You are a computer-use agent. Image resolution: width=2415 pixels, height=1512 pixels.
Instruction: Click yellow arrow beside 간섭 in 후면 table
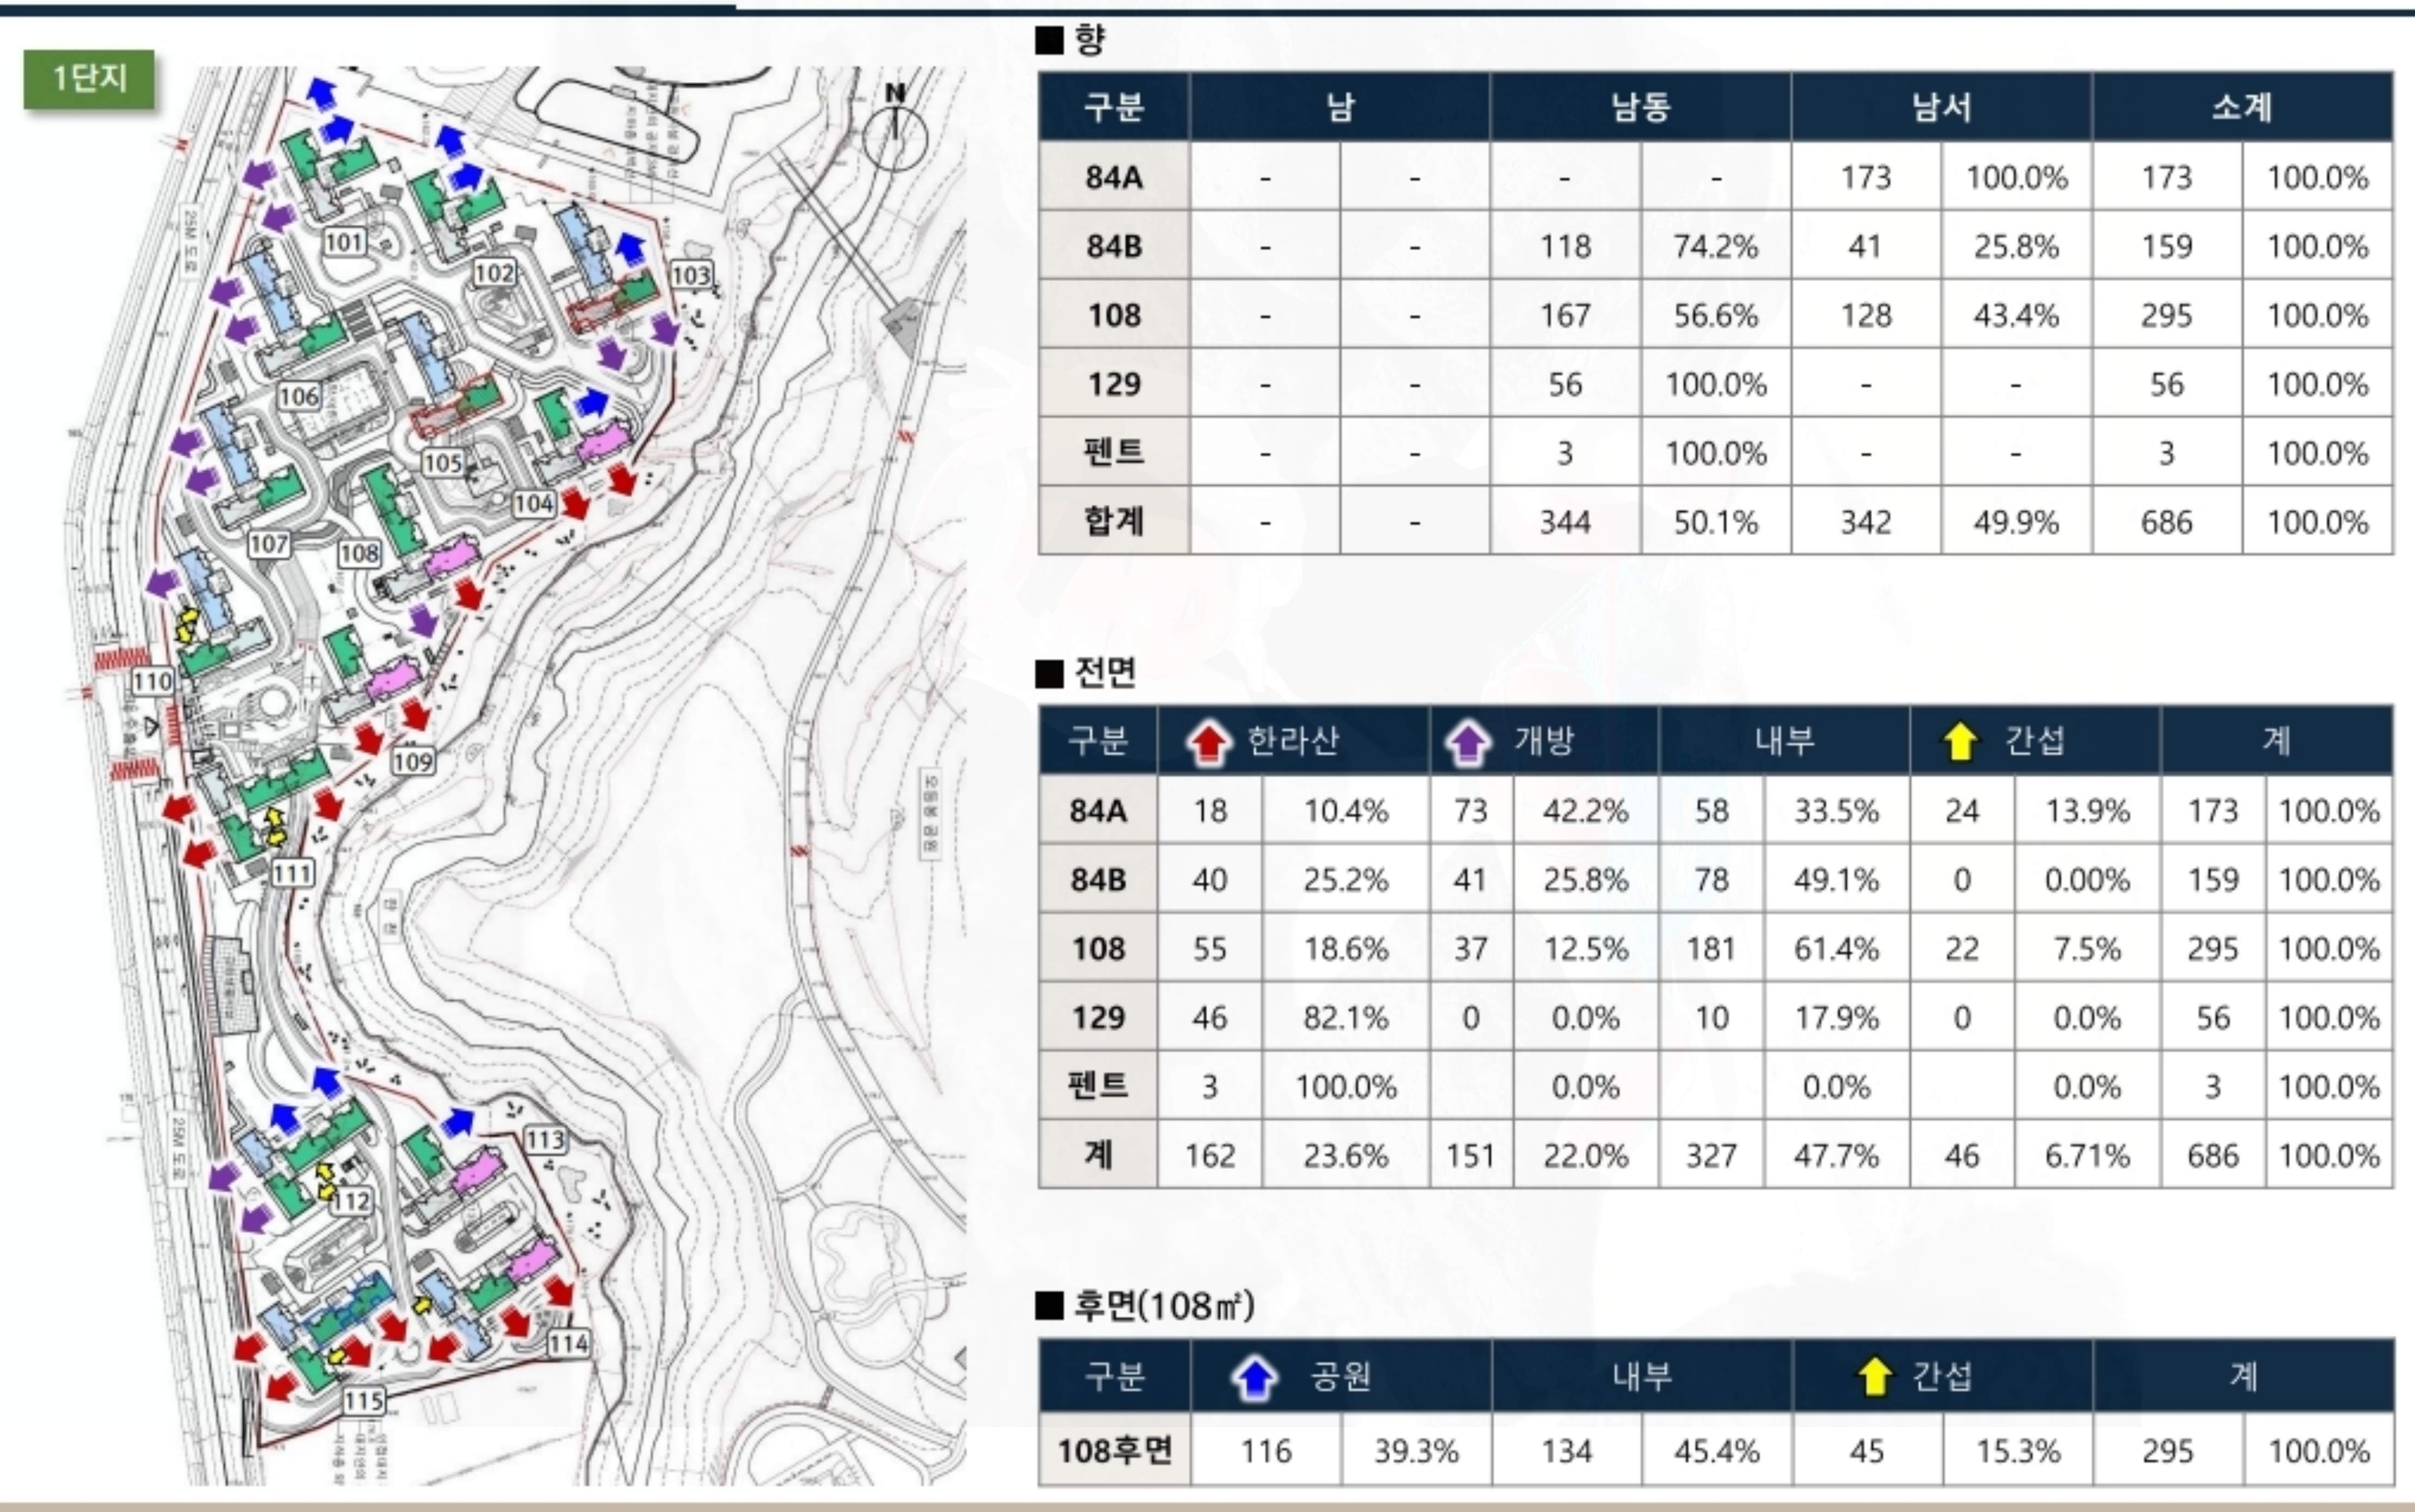coord(1874,1377)
